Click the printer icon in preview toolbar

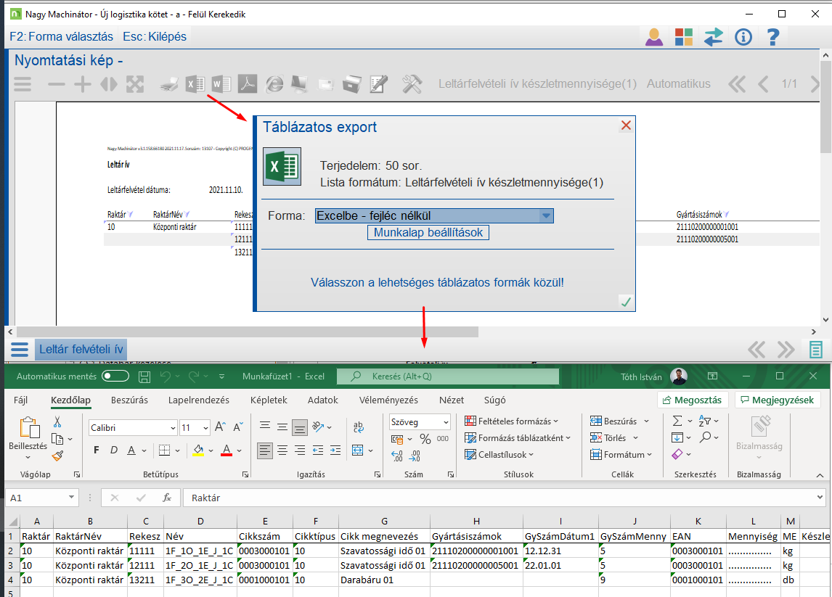(x=168, y=84)
